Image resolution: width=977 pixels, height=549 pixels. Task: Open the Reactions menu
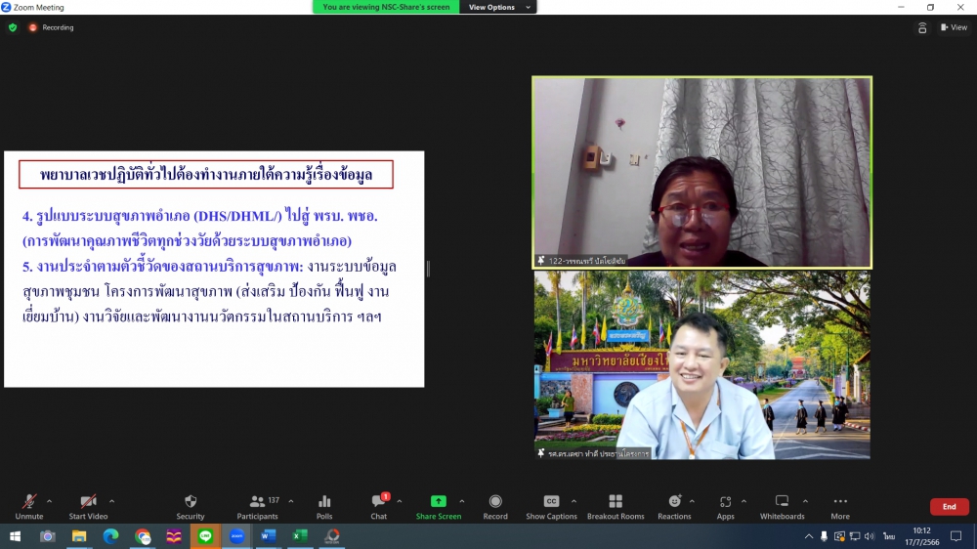[674, 506]
